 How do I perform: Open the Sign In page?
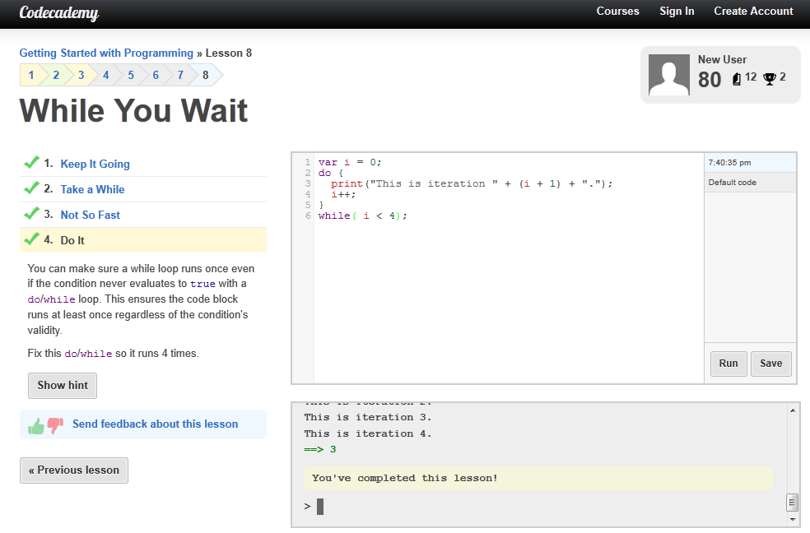pos(677,12)
